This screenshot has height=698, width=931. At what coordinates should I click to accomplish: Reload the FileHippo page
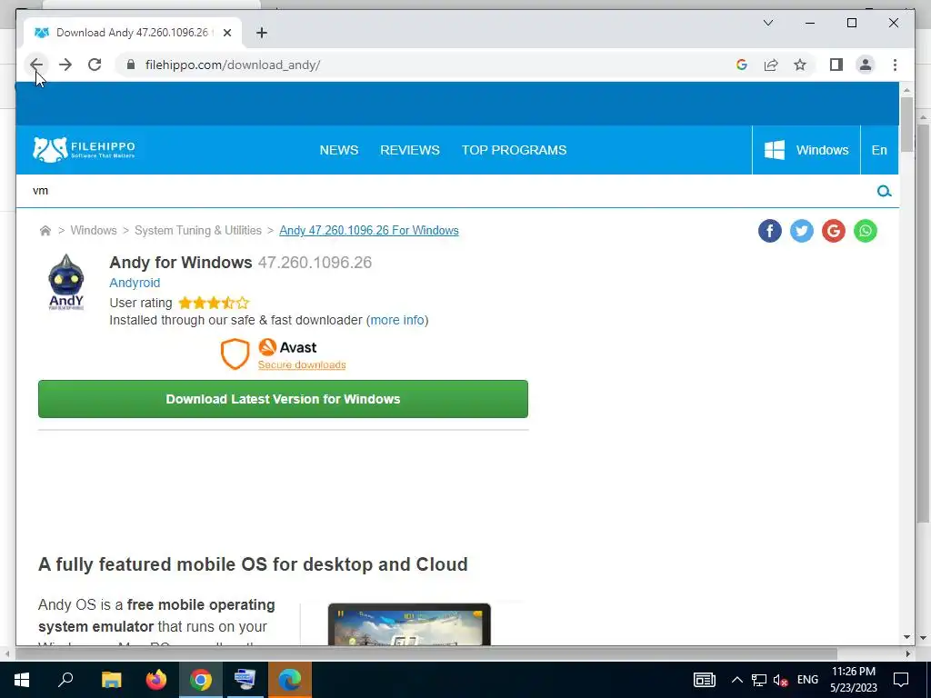point(95,65)
